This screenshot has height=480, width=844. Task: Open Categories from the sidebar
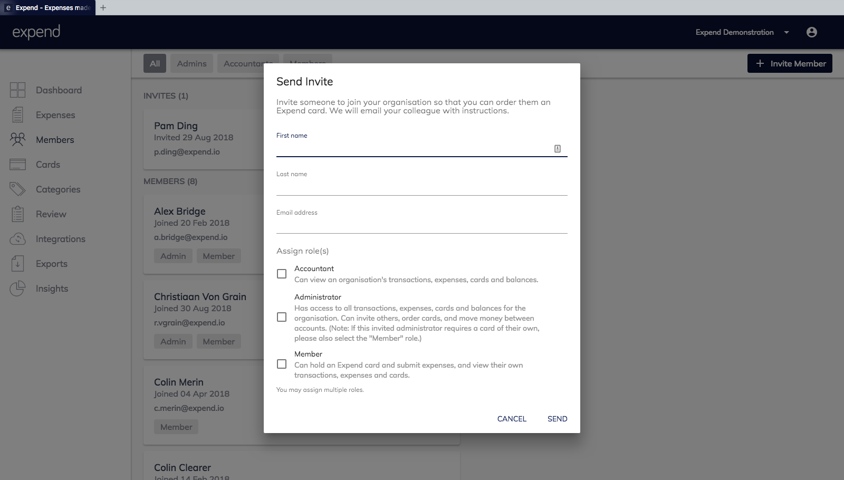[58, 189]
